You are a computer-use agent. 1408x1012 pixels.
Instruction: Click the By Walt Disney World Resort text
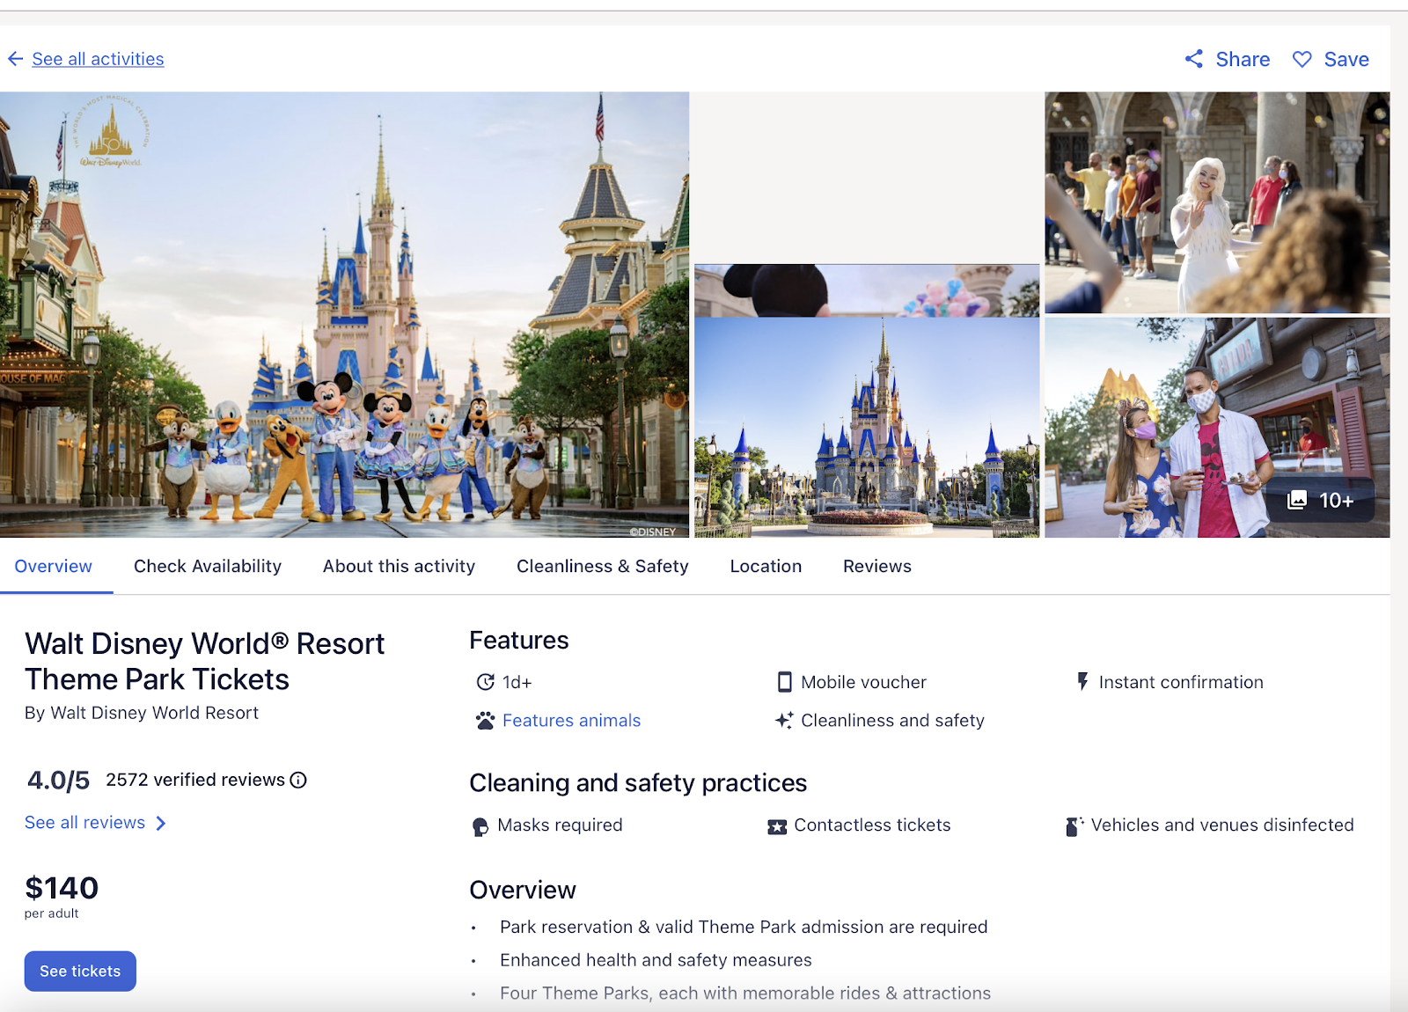142,713
